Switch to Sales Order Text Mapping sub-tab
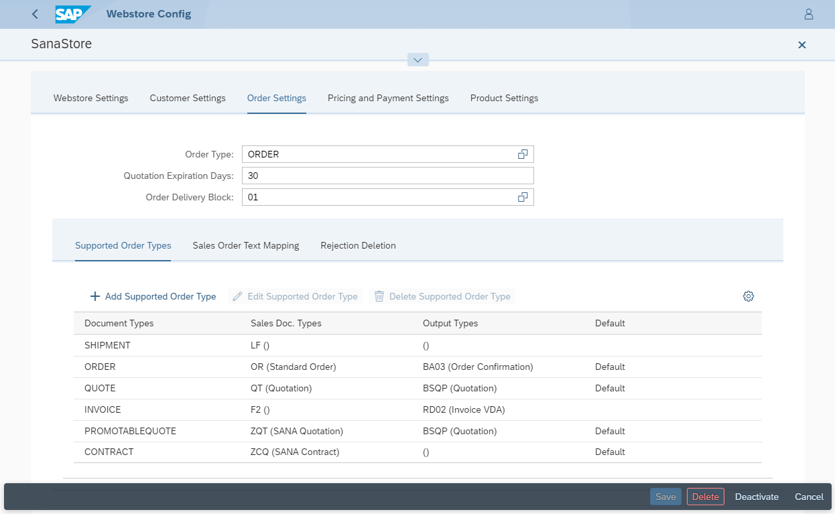835x514 pixels. point(246,245)
